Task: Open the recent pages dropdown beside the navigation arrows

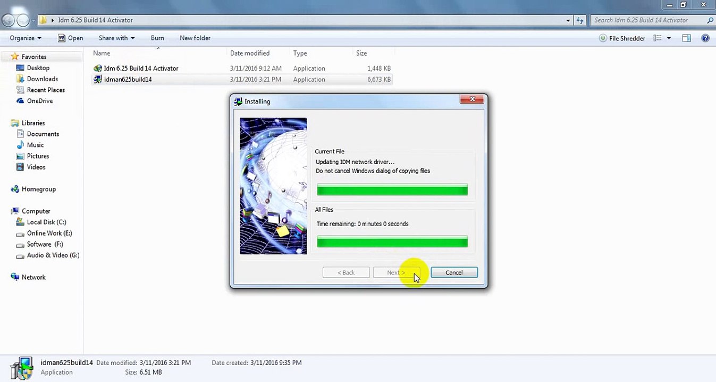Action: click(x=33, y=21)
